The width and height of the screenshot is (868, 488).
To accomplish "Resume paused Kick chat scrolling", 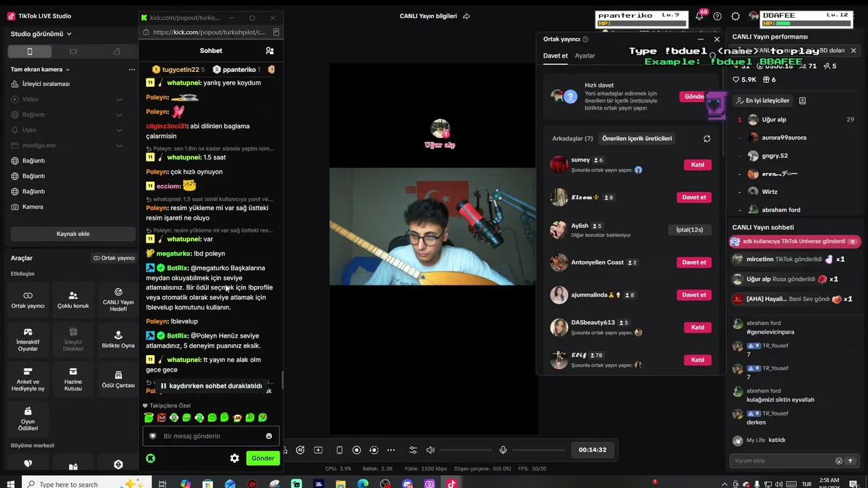I will coord(211,386).
